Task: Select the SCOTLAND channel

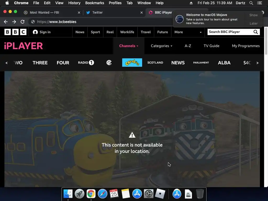Action: 155,63
